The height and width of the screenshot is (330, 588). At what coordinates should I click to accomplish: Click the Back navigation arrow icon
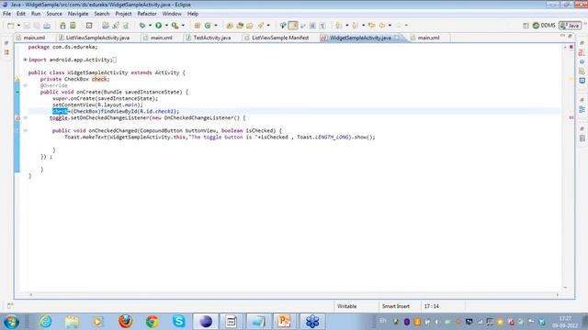[382, 26]
